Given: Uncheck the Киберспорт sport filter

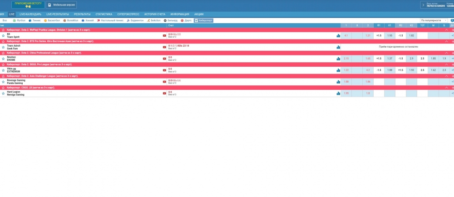Looking at the screenshot, I should (x=196, y=20).
